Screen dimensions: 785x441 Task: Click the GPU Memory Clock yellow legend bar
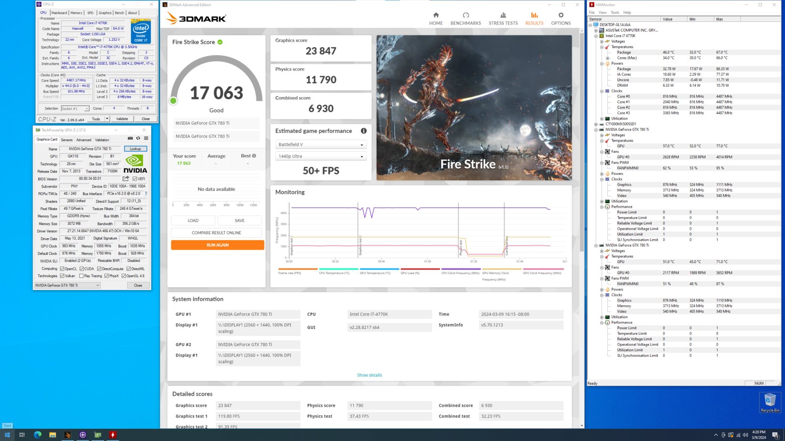501,269
